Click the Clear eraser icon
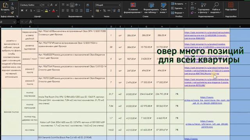The image size is (250, 140). point(192,13)
